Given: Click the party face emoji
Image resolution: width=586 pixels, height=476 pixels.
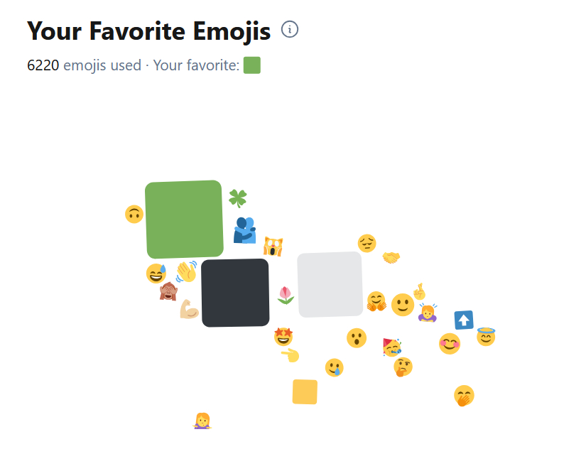Looking at the screenshot, I should click(391, 347).
